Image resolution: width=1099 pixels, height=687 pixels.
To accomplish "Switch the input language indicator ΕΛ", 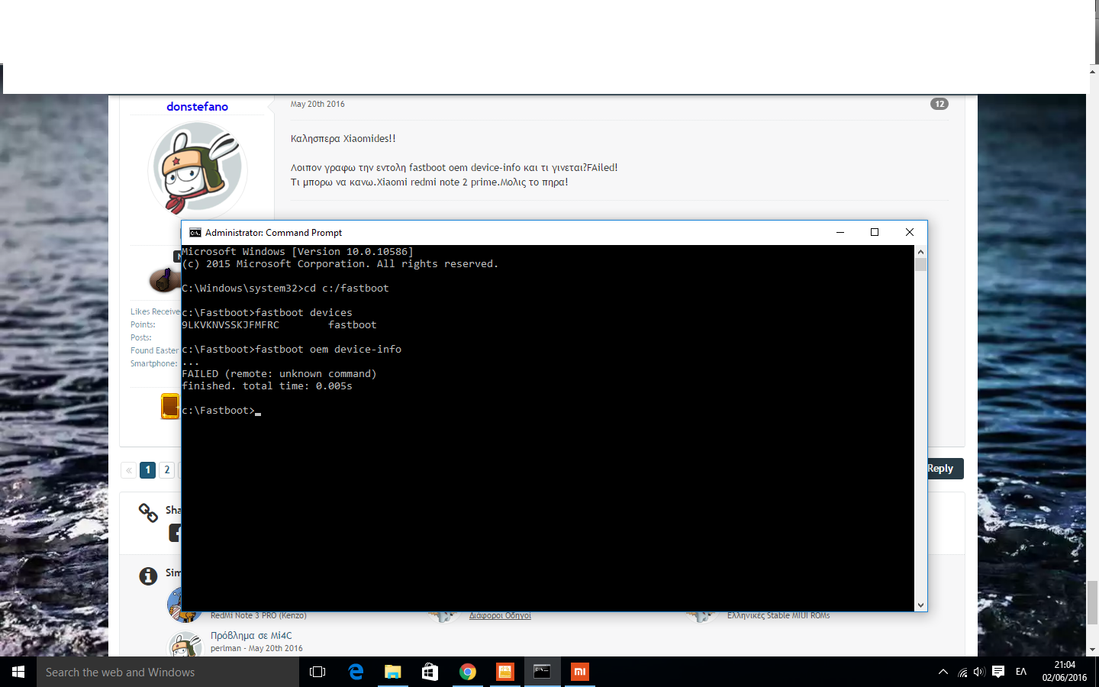I will [x=1021, y=672].
